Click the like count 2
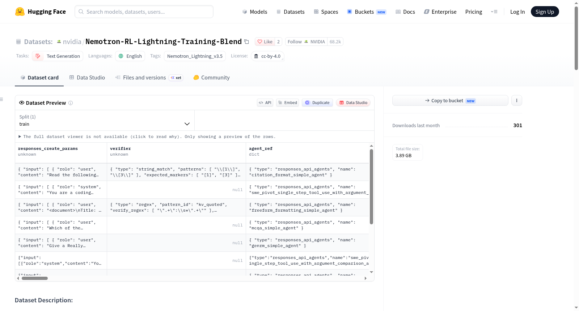579x311 pixels. 278,42
